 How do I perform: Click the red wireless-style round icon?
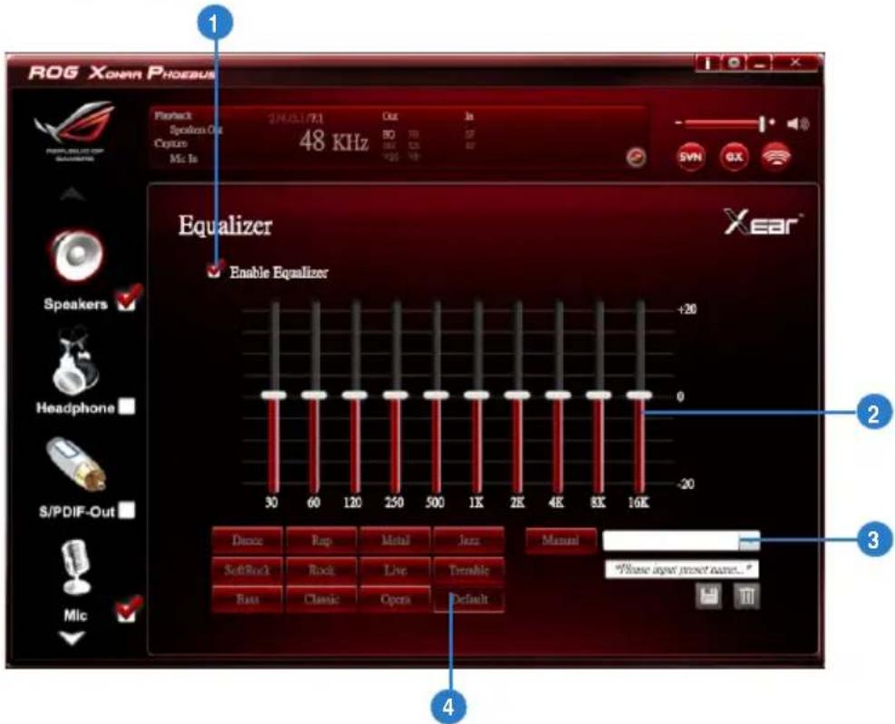point(776,156)
